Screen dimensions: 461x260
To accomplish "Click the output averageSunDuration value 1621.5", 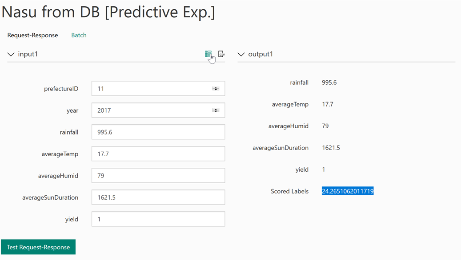I will (x=331, y=148).
